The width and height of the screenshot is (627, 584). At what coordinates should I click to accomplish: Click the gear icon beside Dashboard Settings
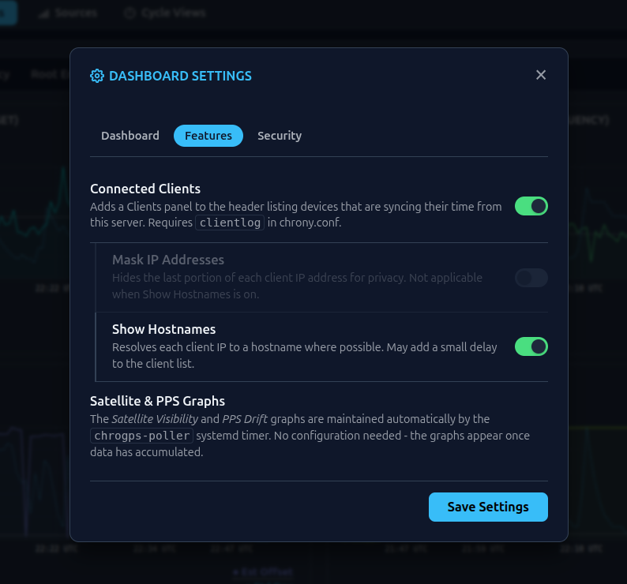[97, 76]
